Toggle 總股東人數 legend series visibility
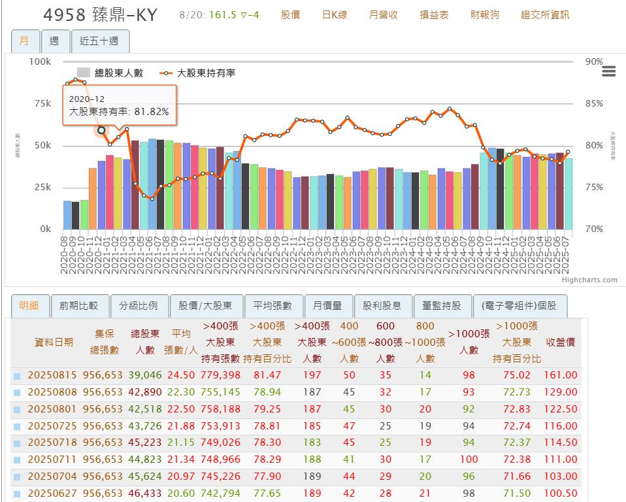This screenshot has height=502, width=626. (x=110, y=73)
